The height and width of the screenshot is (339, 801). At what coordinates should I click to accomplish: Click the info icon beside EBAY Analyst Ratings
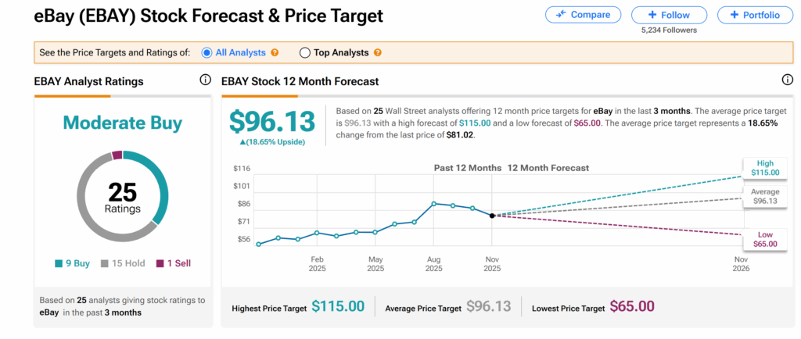click(x=205, y=80)
